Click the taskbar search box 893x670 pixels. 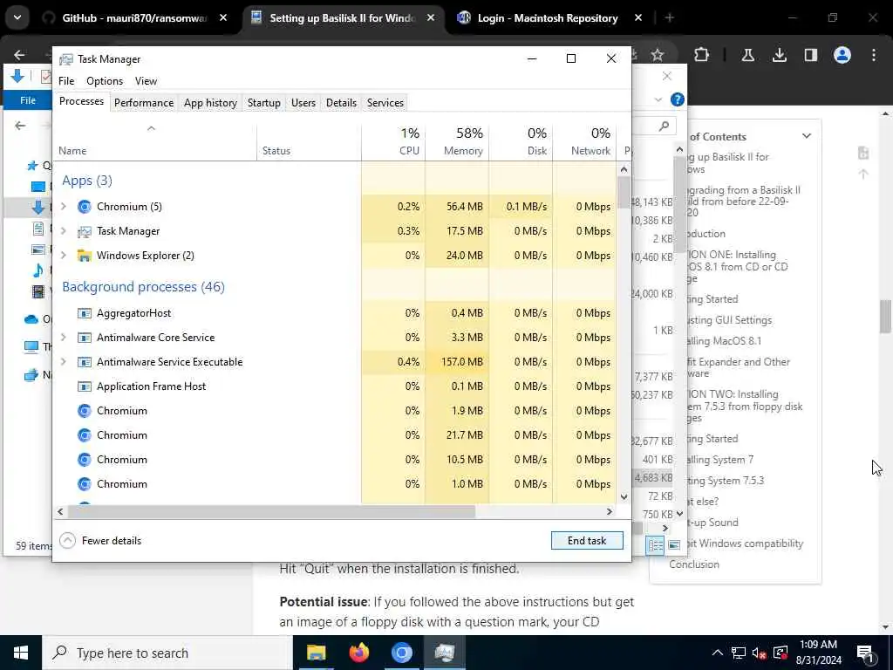[x=167, y=653]
